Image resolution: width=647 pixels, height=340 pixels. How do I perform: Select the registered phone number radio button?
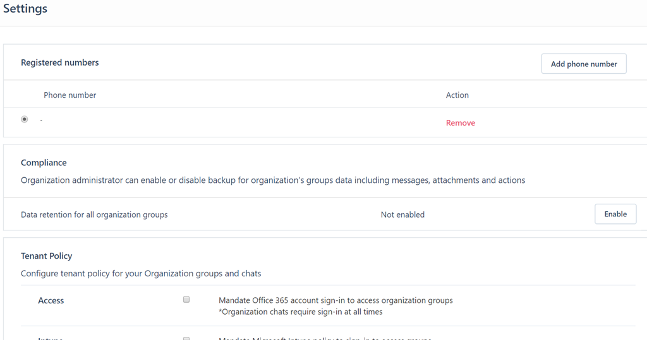[x=25, y=119]
